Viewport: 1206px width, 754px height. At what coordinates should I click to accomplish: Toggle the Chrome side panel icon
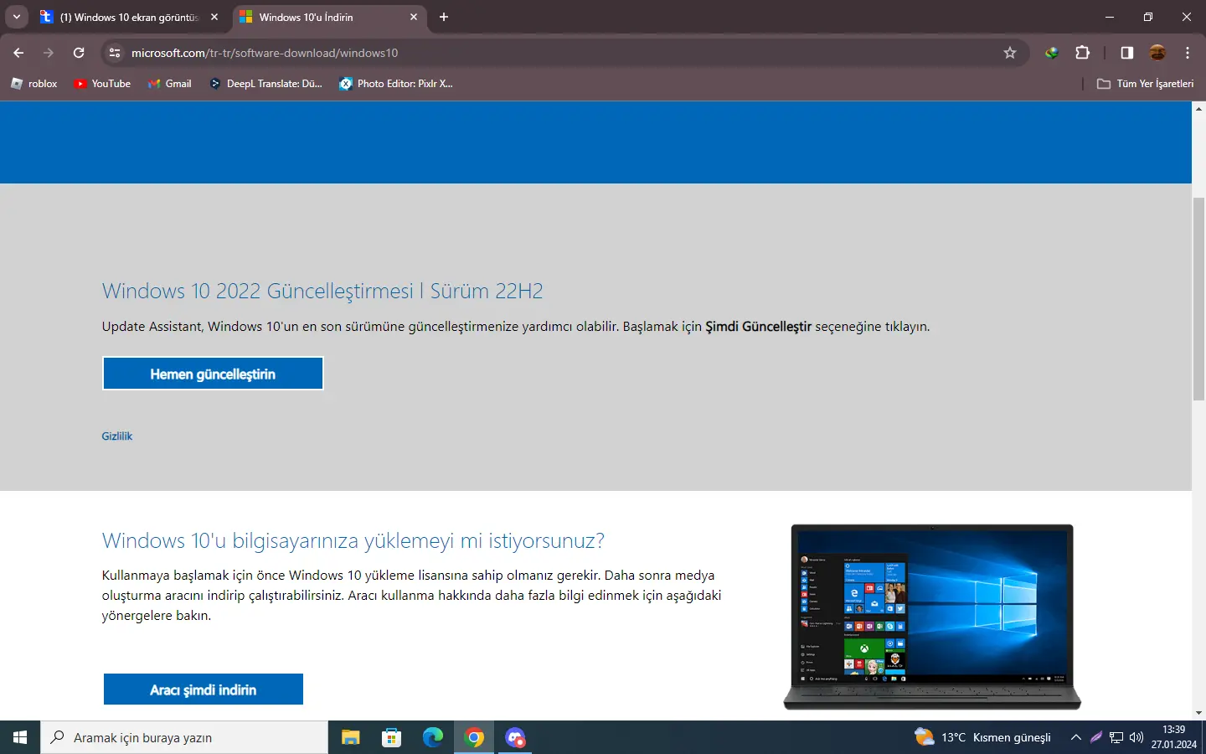(x=1126, y=53)
